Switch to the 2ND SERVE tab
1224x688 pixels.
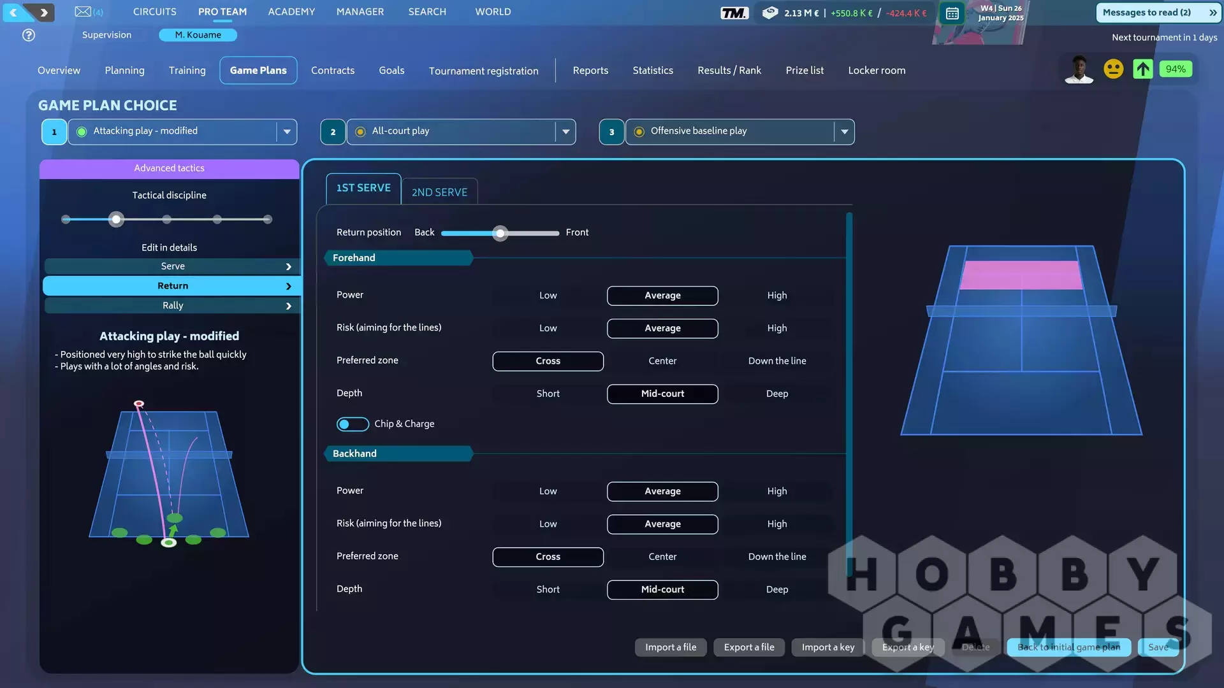(439, 192)
